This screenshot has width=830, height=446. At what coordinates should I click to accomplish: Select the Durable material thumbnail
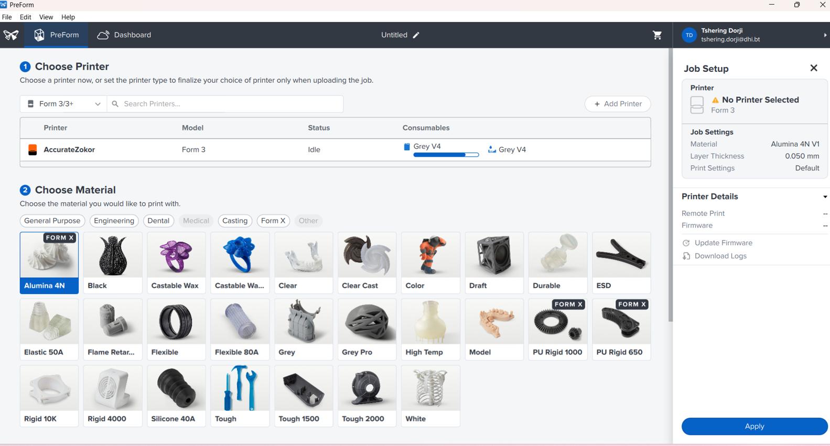[x=558, y=263]
